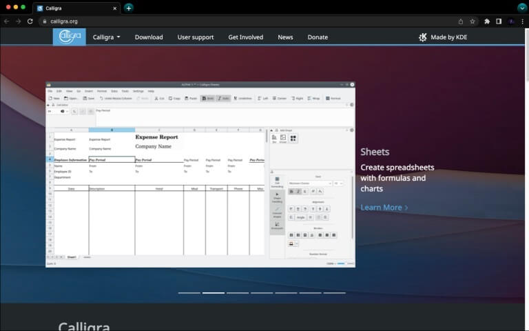Screen dimensions: 529x331
Task: Click the KDE gear logo
Action: pyautogui.click(x=423, y=37)
